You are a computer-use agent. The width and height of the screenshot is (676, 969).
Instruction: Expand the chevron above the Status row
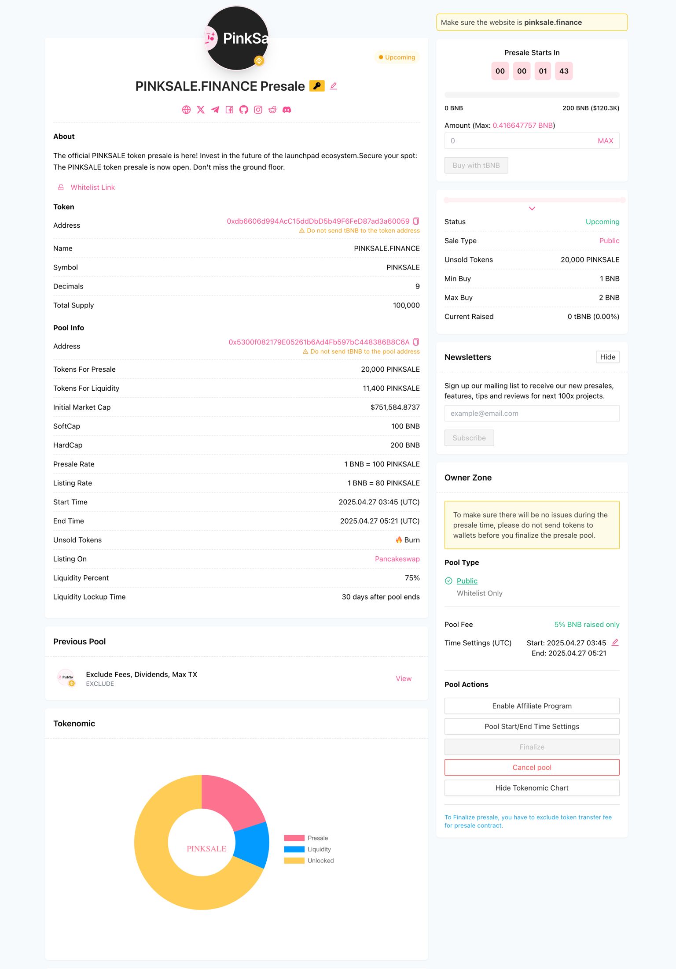[x=532, y=208]
